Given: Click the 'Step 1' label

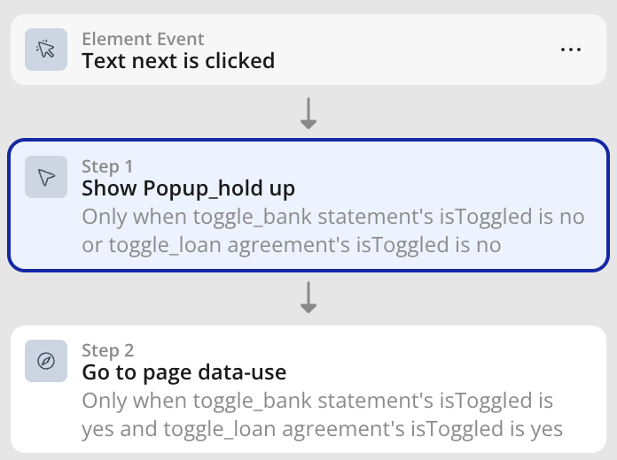Looking at the screenshot, I should pos(107,166).
